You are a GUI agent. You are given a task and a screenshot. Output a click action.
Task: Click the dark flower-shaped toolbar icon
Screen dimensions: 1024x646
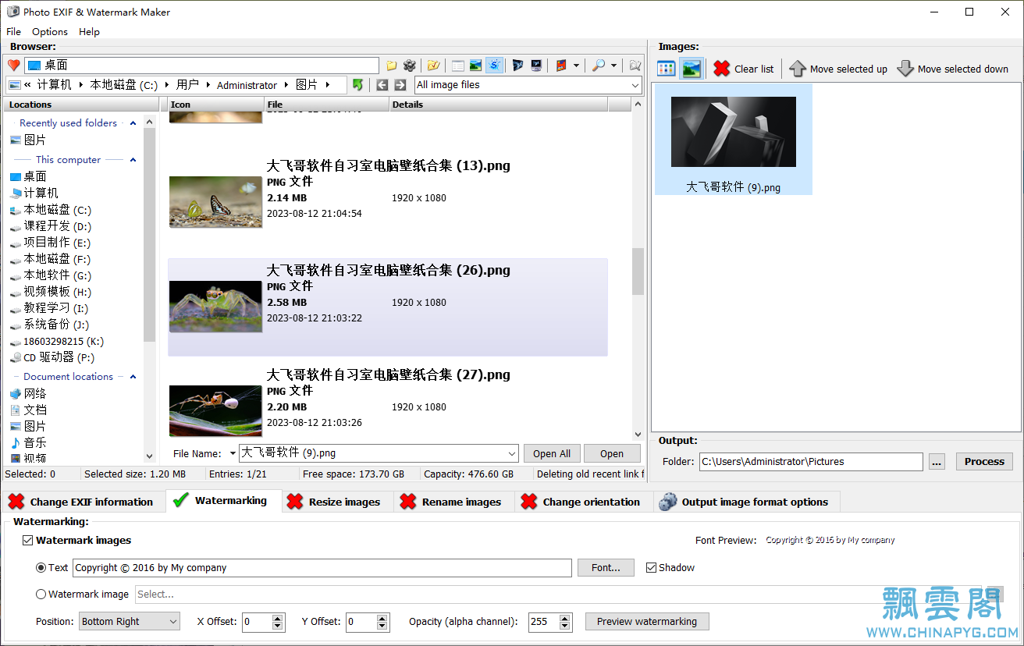point(410,66)
